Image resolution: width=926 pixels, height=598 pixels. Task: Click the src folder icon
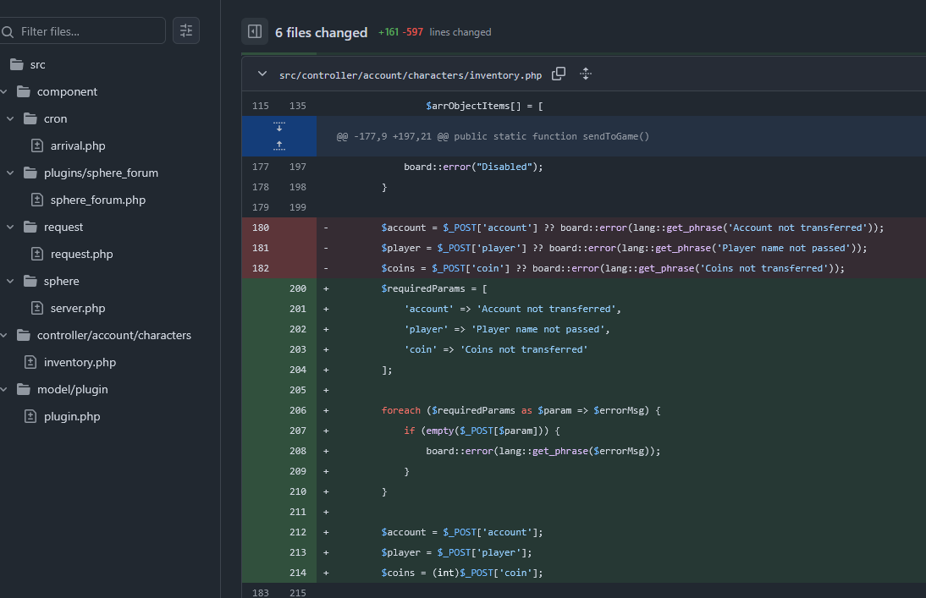pyautogui.click(x=17, y=64)
